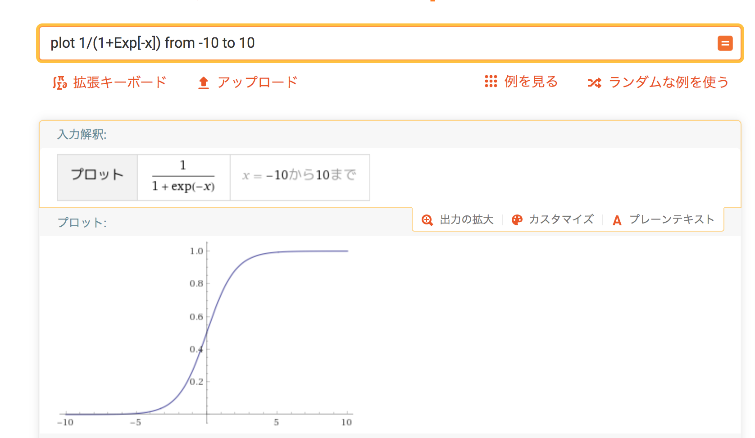Click the upload arrow icon
755x438 pixels.
pos(204,82)
